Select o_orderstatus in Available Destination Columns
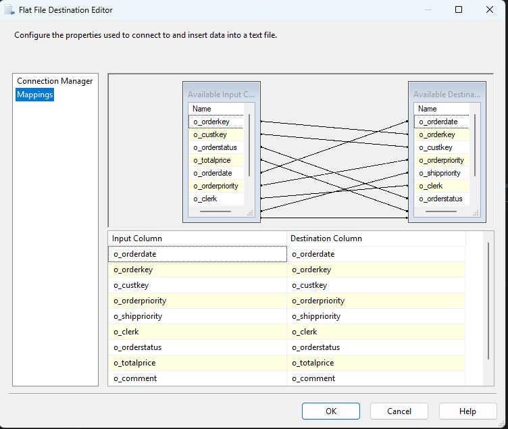This screenshot has width=508, height=429. (441, 199)
